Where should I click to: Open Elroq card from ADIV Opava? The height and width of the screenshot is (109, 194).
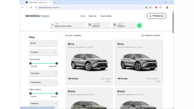89,63
